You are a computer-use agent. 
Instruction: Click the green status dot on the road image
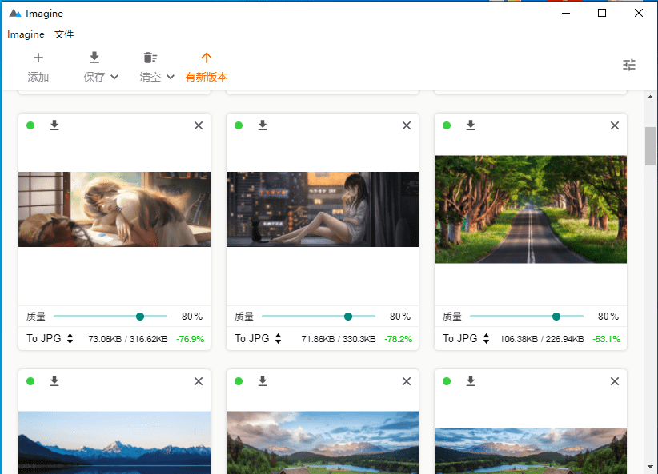point(447,125)
